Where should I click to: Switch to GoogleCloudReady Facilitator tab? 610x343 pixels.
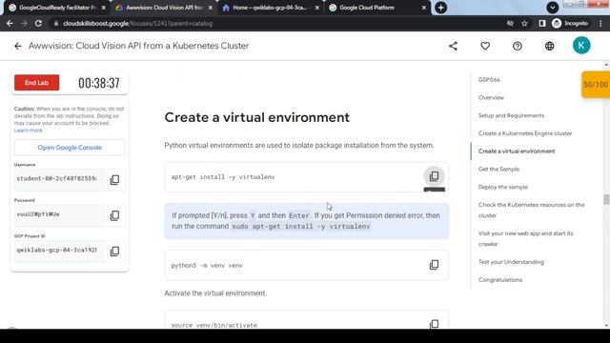click(x=54, y=8)
